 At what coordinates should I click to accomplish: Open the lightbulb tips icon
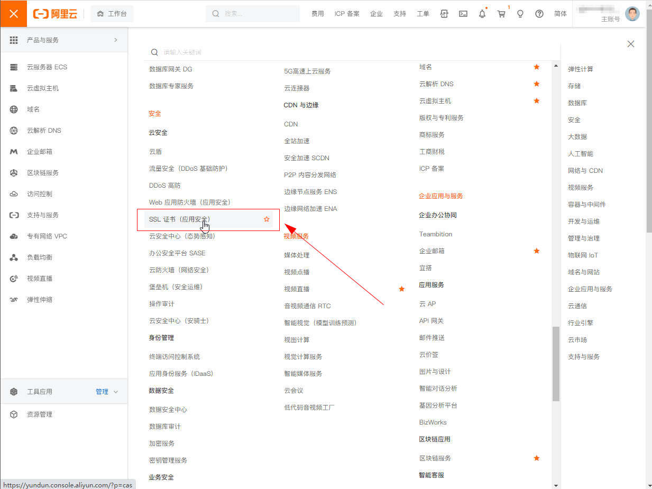[x=520, y=14]
